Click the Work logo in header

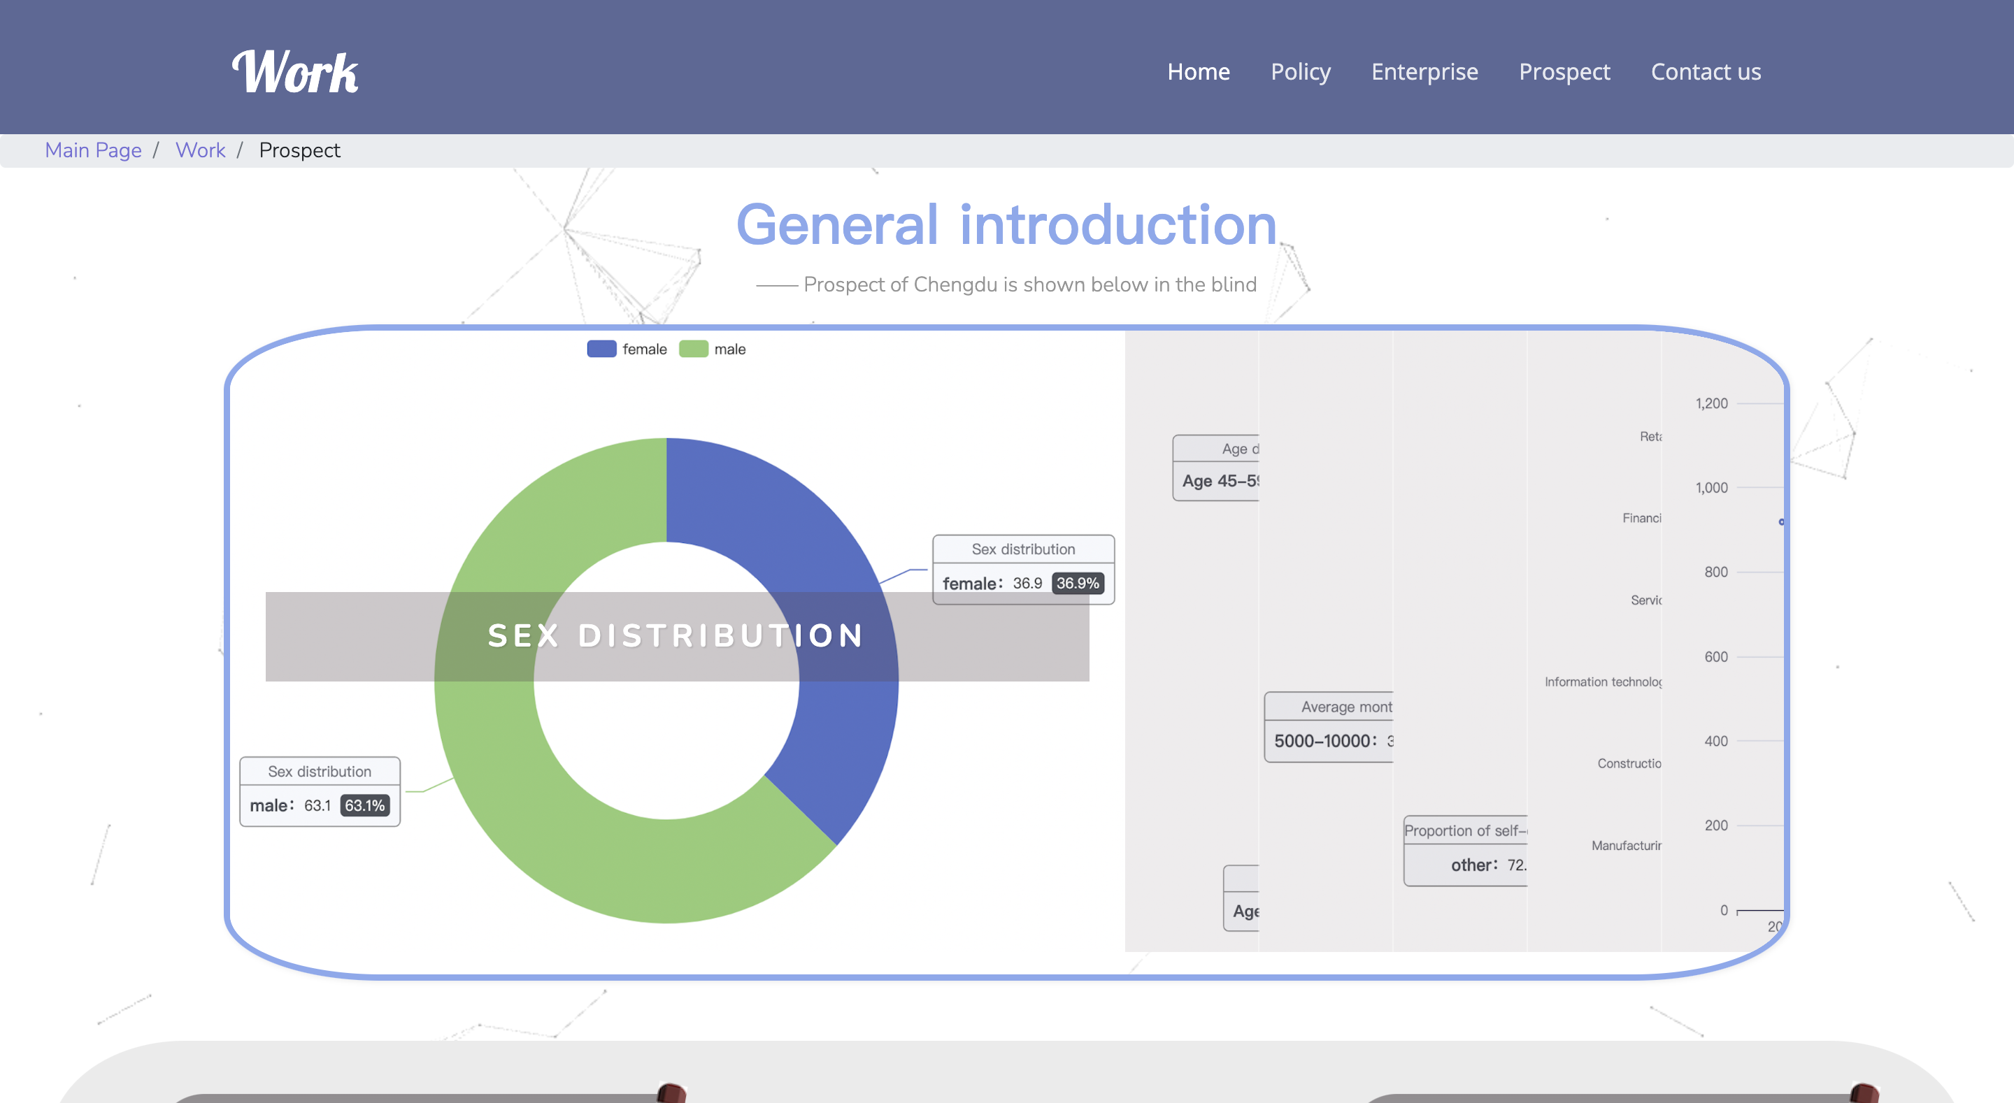[x=294, y=72]
